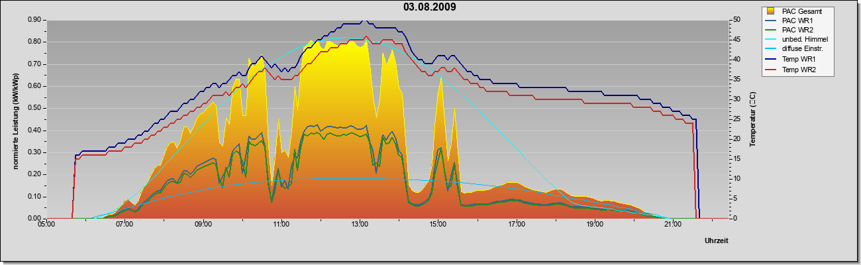The image size is (861, 265).
Task: Click the chart title 03.08.2009
Action: [x=430, y=7]
